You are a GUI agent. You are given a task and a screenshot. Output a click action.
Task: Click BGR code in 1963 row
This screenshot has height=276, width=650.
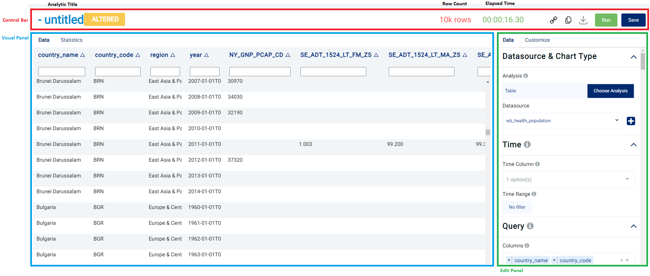(98, 254)
